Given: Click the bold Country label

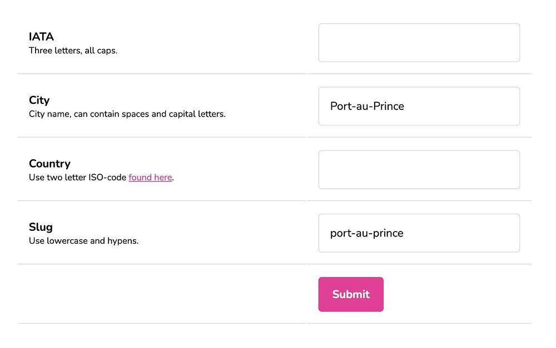Looking at the screenshot, I should click(x=49, y=164).
